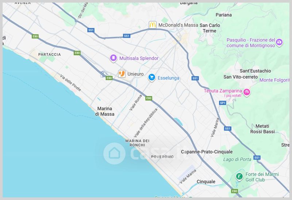
Task: Open the Unieuro store marker
Action: click(x=122, y=74)
